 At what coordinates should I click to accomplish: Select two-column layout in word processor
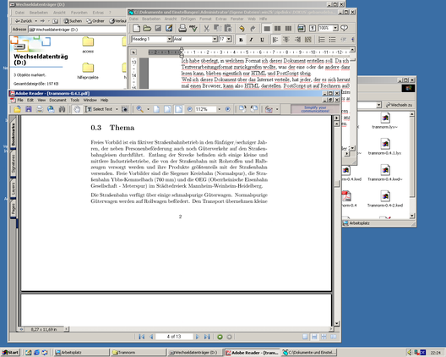pyautogui.click(x=277, y=28)
